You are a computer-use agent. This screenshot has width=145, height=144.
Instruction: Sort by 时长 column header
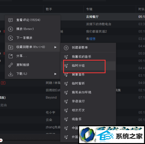(x=142, y=9)
